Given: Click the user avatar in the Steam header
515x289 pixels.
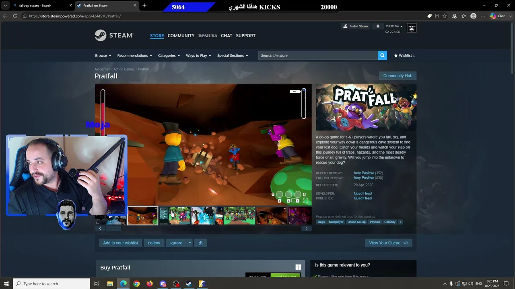Looking at the screenshot, I should pos(412,28).
